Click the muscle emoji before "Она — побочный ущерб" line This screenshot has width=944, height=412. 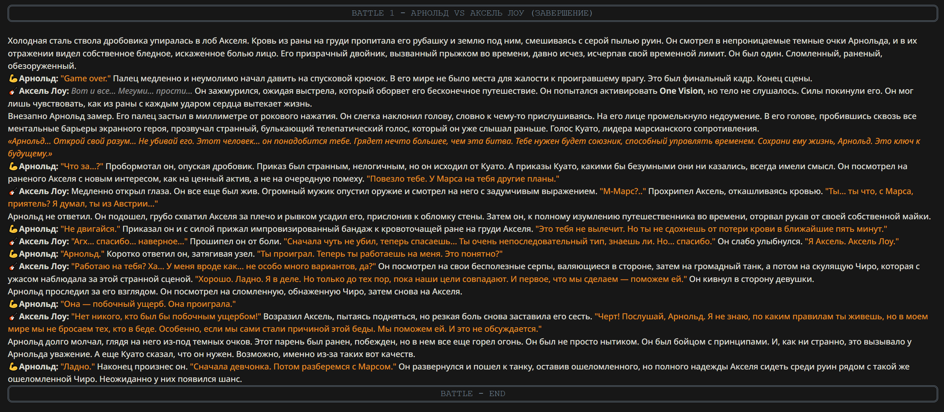click(x=13, y=304)
